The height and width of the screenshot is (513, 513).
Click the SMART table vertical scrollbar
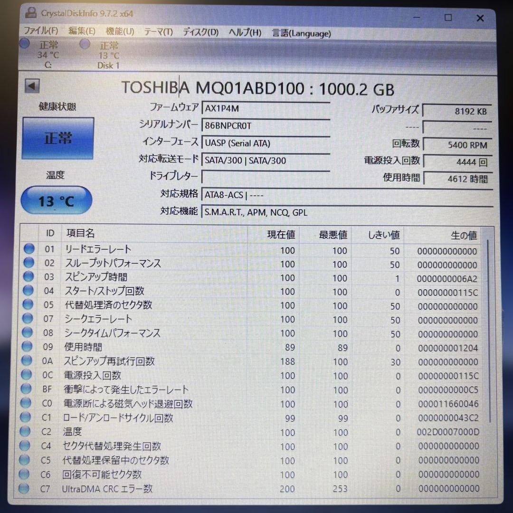[488, 331]
